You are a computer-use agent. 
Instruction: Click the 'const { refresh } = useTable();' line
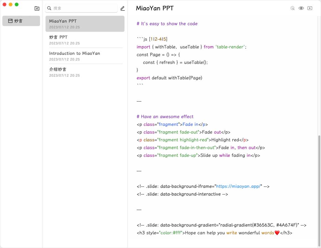(175, 62)
